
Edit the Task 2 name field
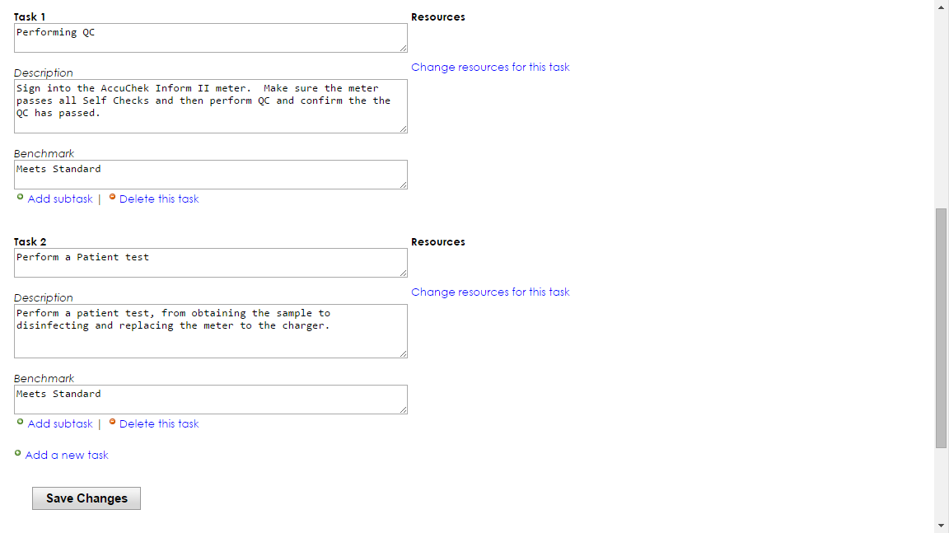point(210,263)
